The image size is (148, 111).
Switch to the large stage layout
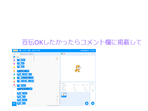point(91,54)
